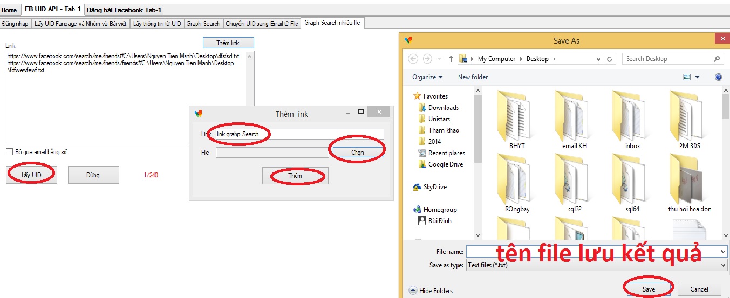Click the File path field in Thêm link
The image size is (730, 298).
point(272,153)
